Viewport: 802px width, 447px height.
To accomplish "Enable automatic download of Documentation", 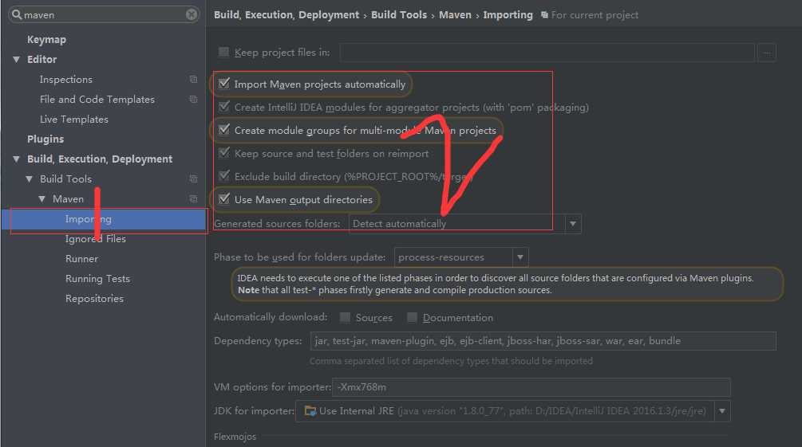I will click(412, 317).
